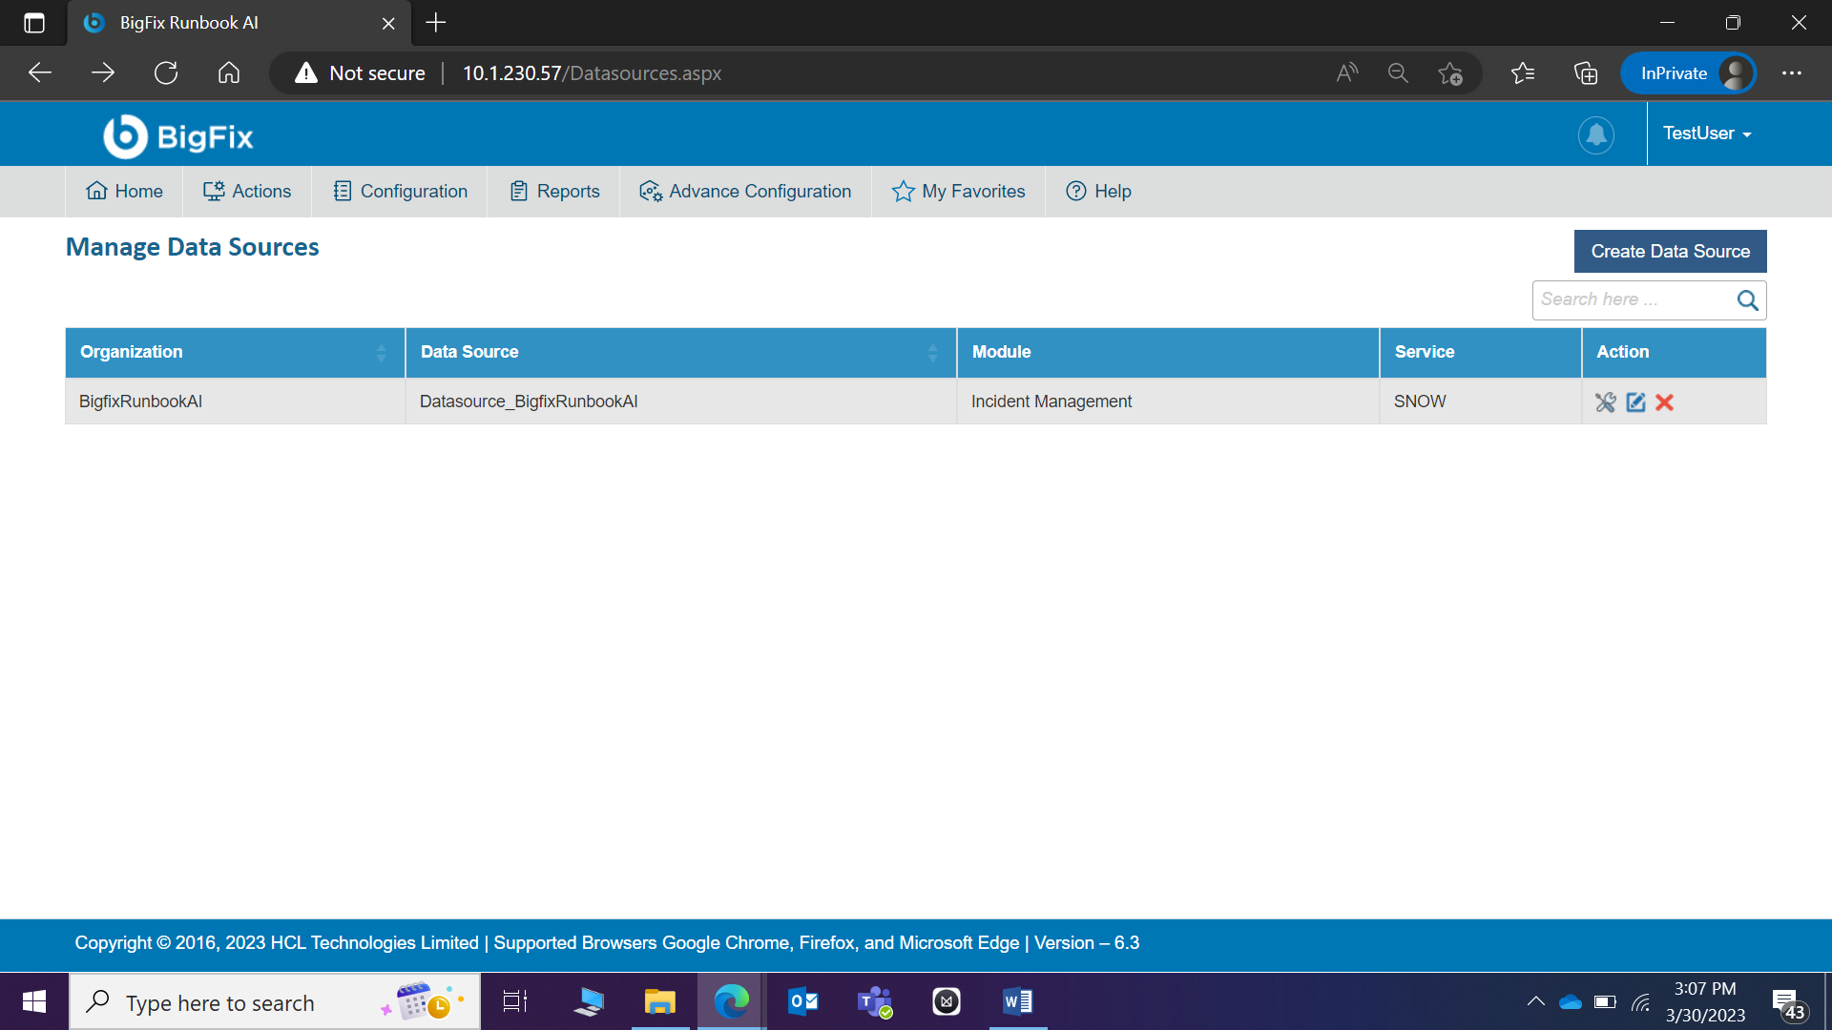Click the Edge favorites star icon
Screen dimensions: 1832x1030
(1523, 73)
